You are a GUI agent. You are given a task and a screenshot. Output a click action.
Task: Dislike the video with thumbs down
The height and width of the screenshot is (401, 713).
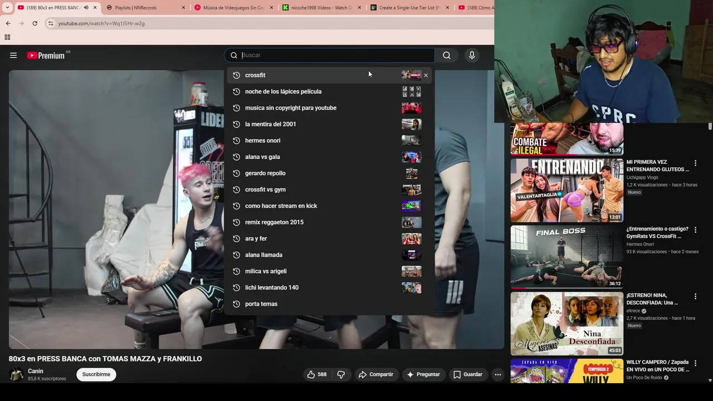coord(341,374)
